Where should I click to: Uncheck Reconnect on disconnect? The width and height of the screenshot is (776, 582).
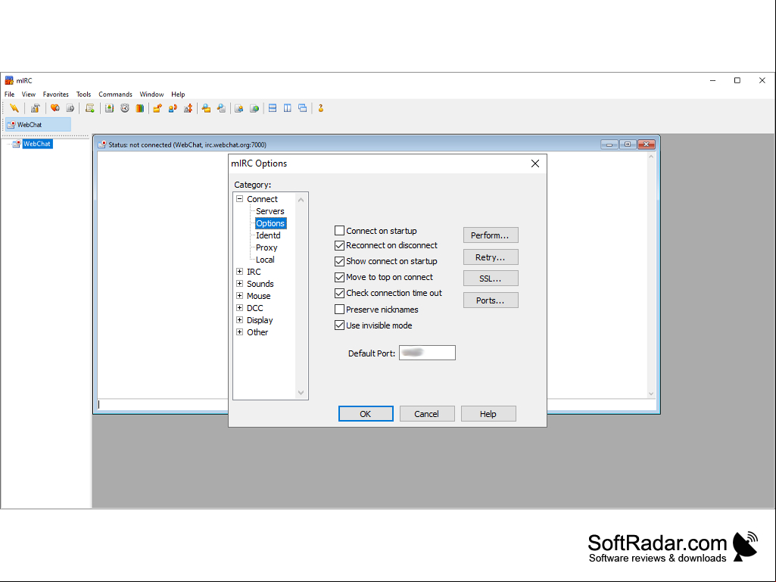pos(339,245)
